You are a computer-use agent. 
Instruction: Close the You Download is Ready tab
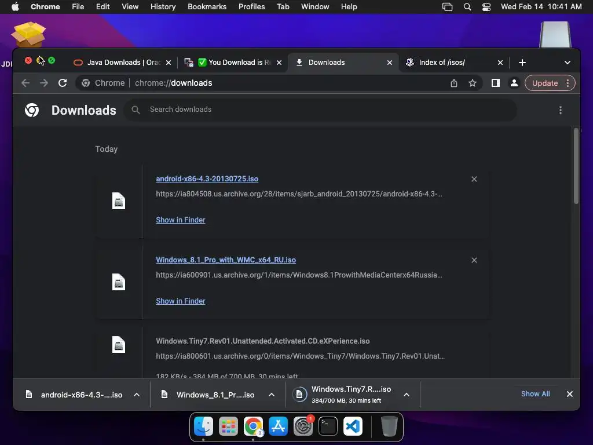[279, 63]
